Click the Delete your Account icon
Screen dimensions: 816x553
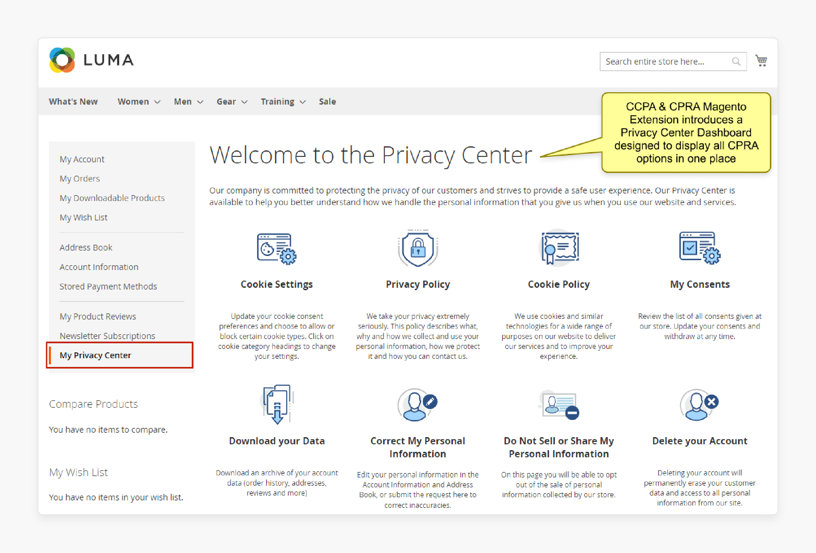pos(700,405)
